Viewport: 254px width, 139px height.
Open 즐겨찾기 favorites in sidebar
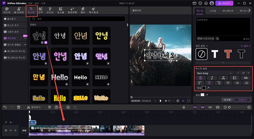[15, 19]
